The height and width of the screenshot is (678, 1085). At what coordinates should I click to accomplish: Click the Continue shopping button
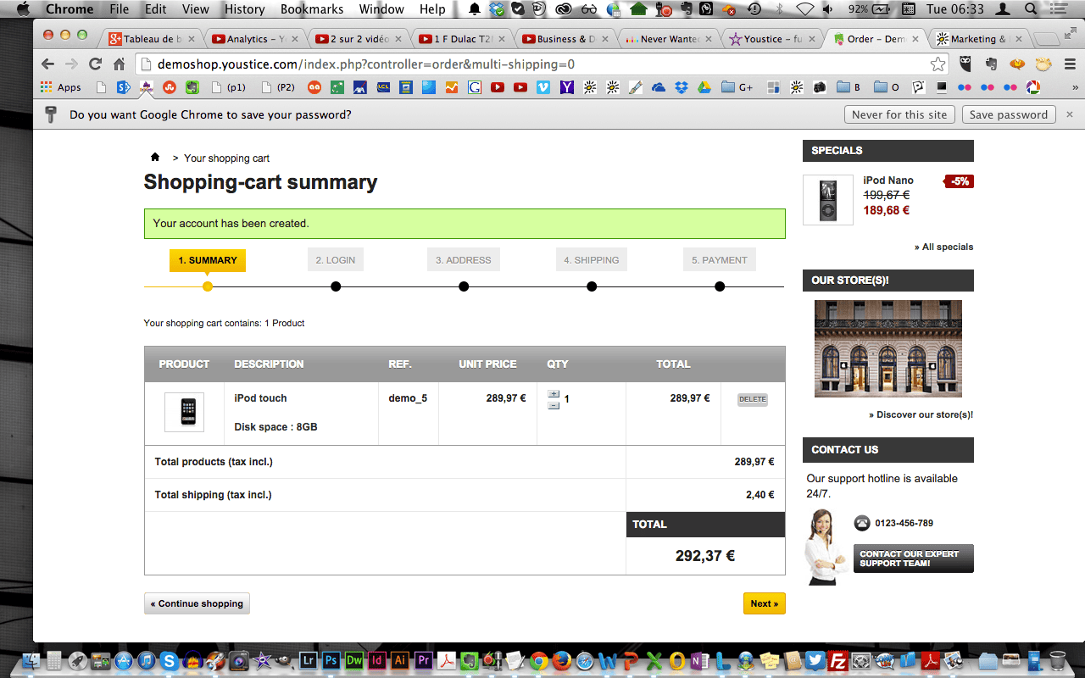(x=197, y=603)
